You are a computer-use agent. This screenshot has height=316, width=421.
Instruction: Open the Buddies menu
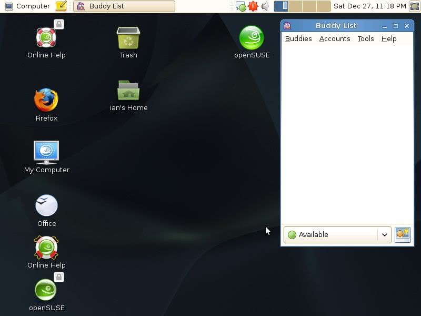(x=298, y=38)
